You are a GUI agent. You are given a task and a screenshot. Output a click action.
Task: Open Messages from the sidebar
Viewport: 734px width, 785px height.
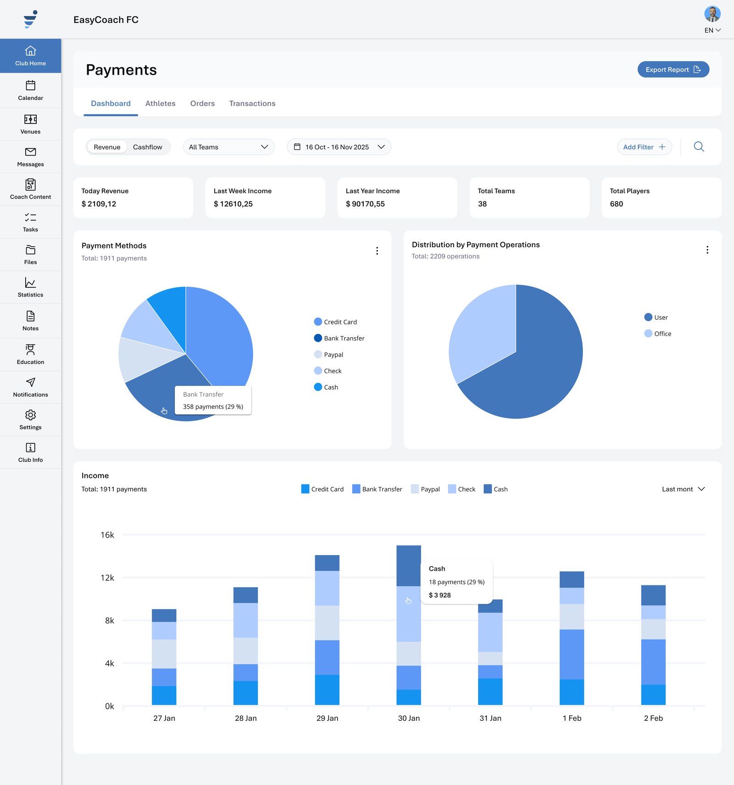click(x=30, y=157)
